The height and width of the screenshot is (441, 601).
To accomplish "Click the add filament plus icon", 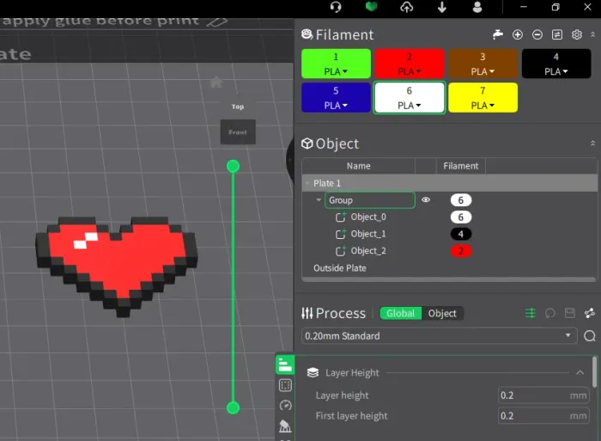I will pyautogui.click(x=518, y=35).
